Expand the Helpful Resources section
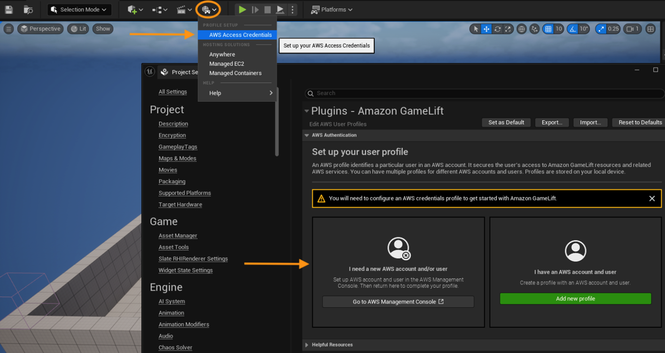Image resolution: width=665 pixels, height=353 pixels. (x=307, y=345)
